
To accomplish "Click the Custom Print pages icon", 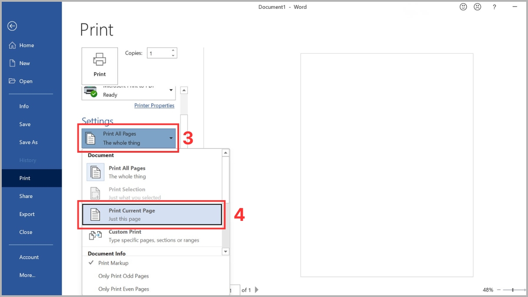I will [95, 236].
